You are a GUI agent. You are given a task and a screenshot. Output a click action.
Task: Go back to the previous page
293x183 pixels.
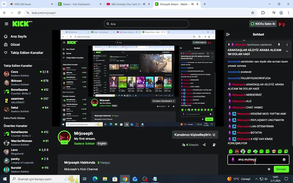(5, 13)
